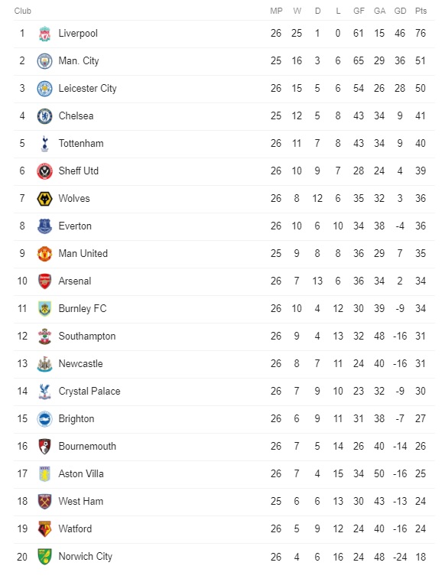Select the Chelsea badge icon
The height and width of the screenshot is (582, 445).
44,115
